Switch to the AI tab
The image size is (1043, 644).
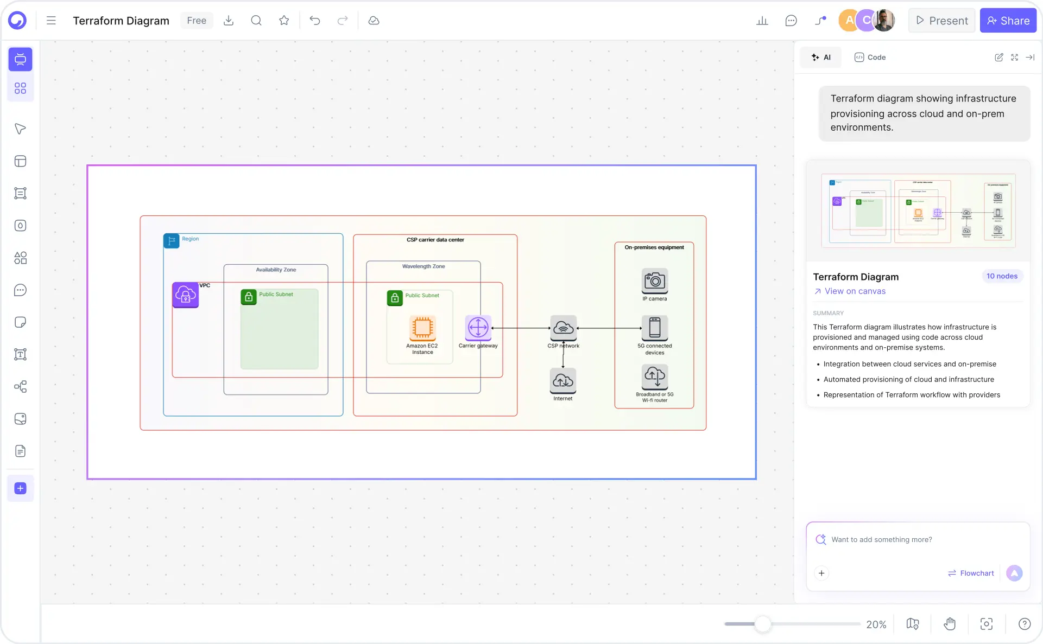point(821,58)
